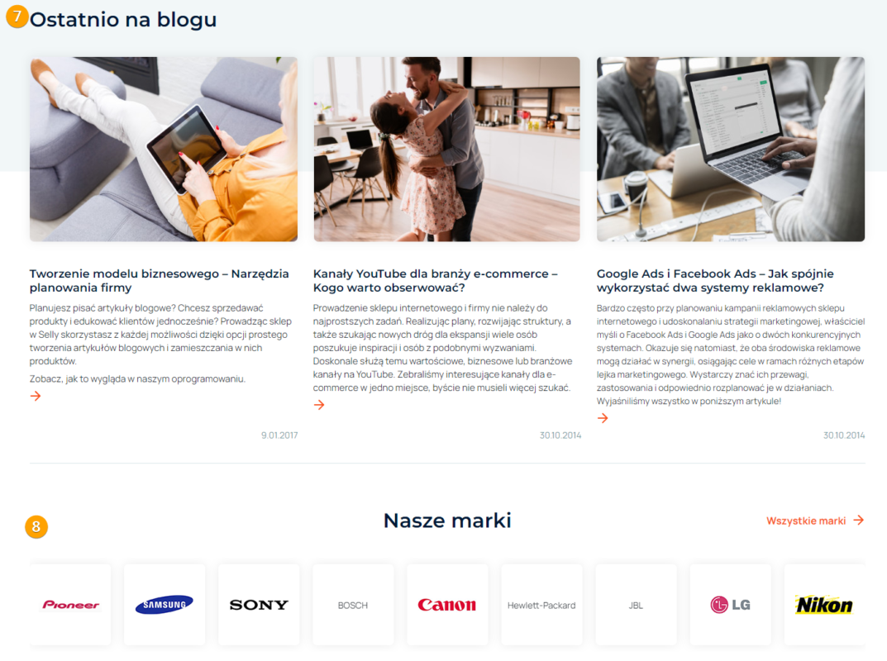
Task: Open Wszystkie marki link
Action: point(815,521)
